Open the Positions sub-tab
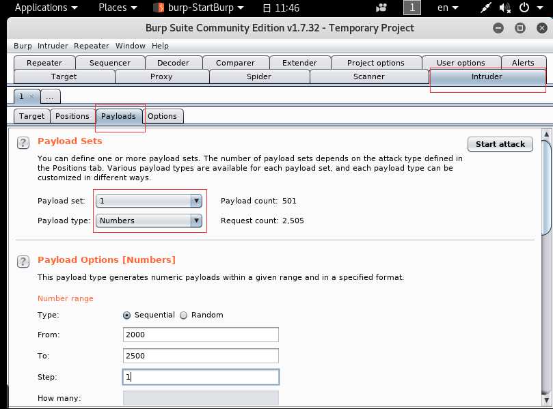 coord(72,116)
